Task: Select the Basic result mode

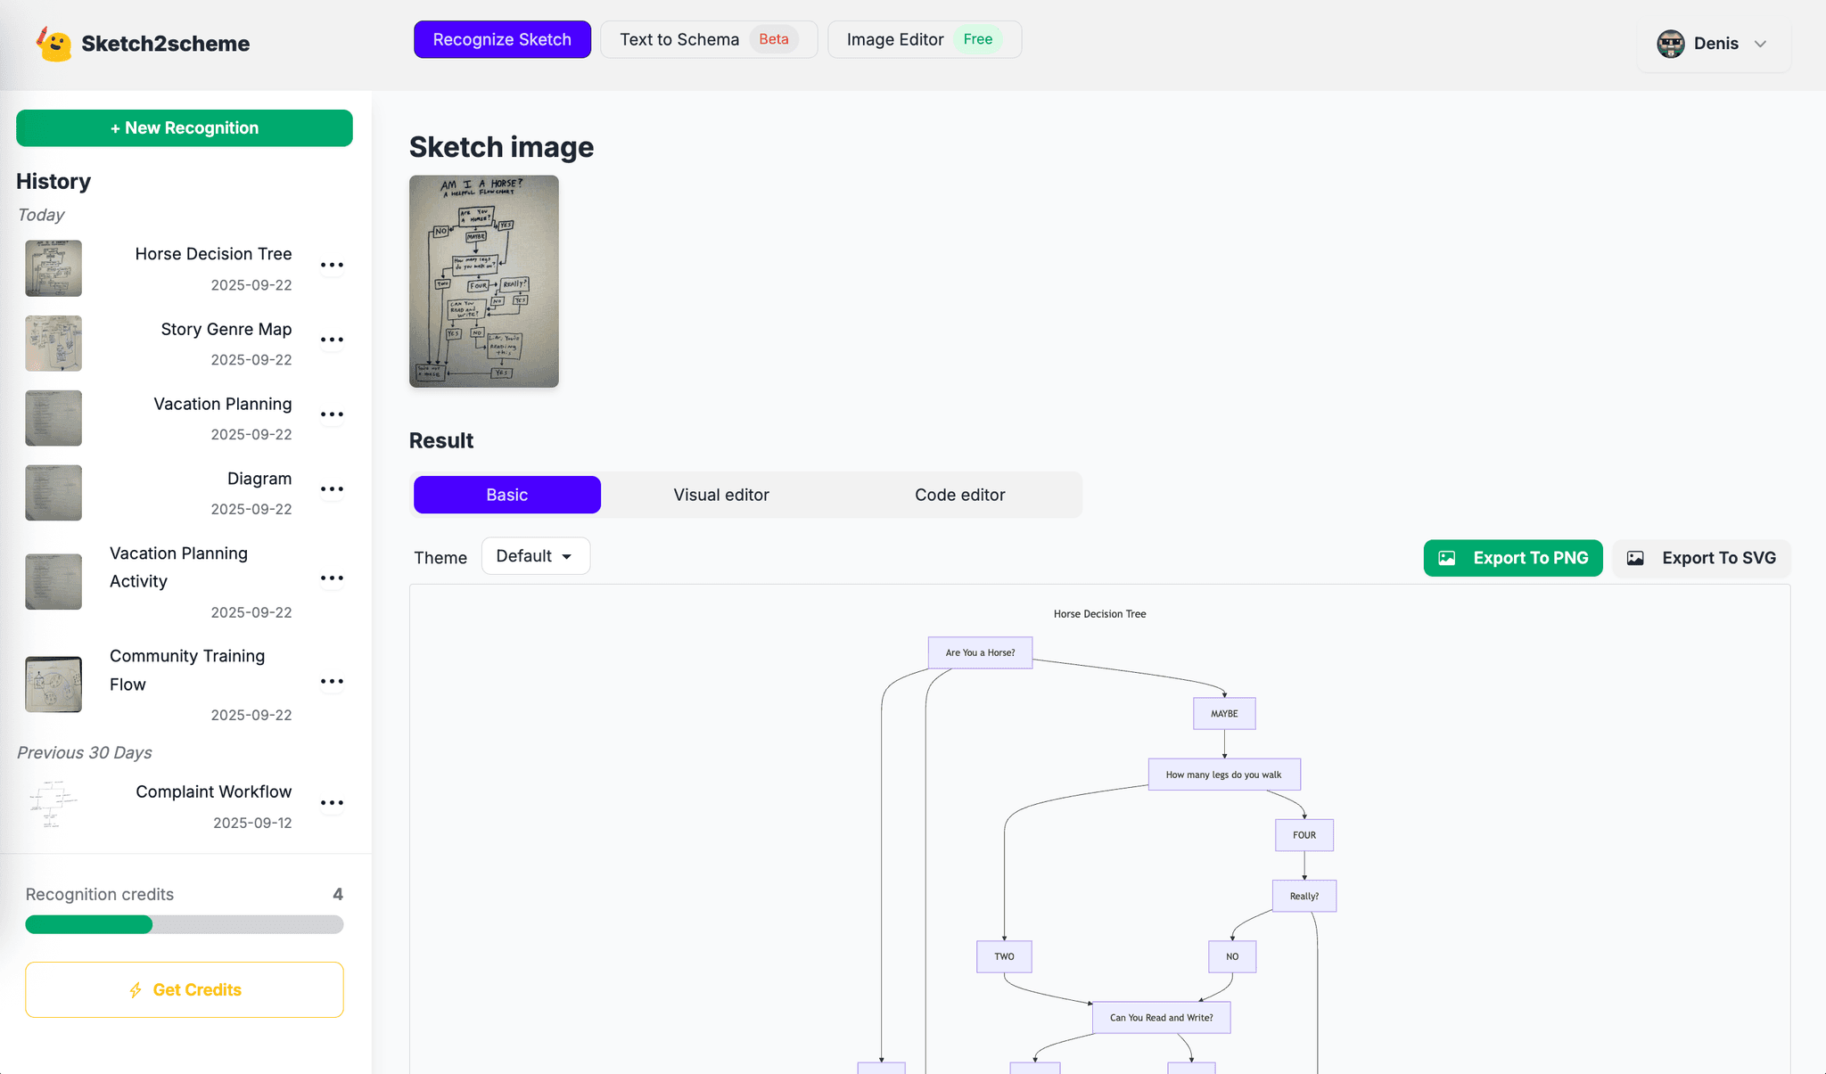Action: 506,495
